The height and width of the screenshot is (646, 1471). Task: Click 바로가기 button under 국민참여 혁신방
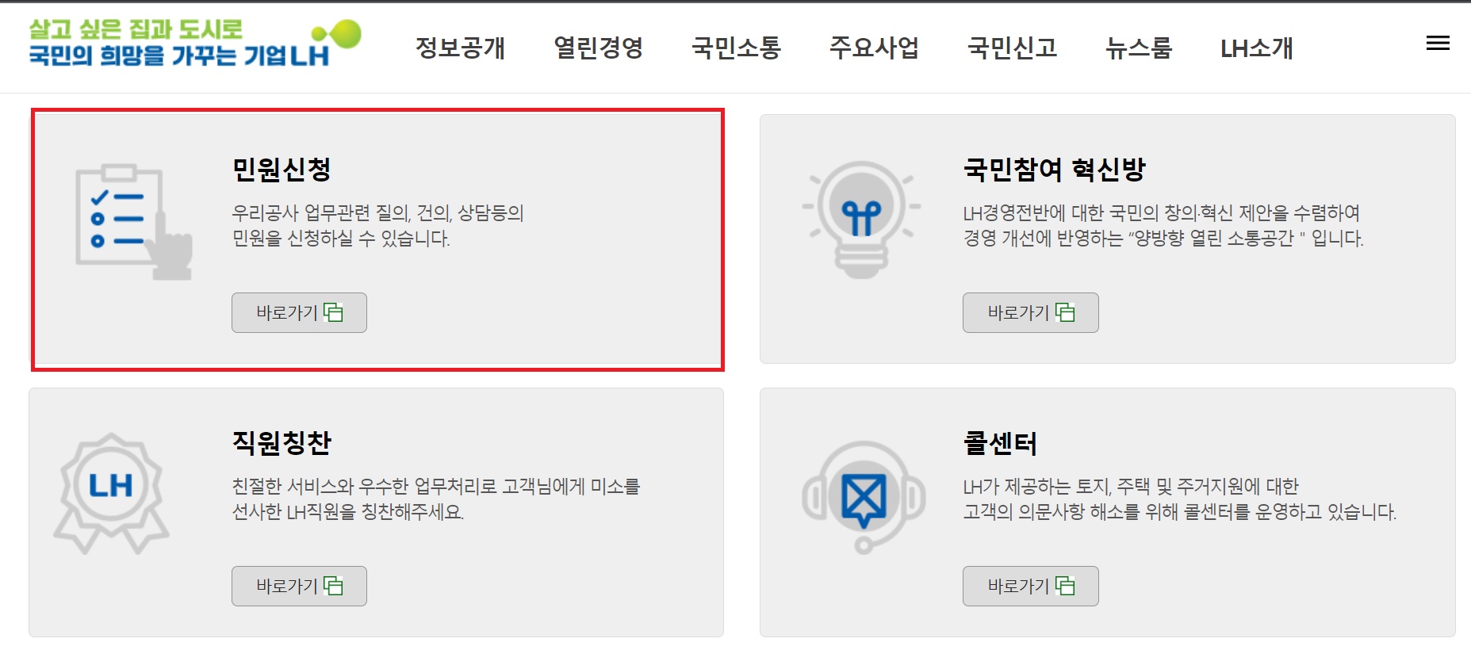coord(1030,312)
